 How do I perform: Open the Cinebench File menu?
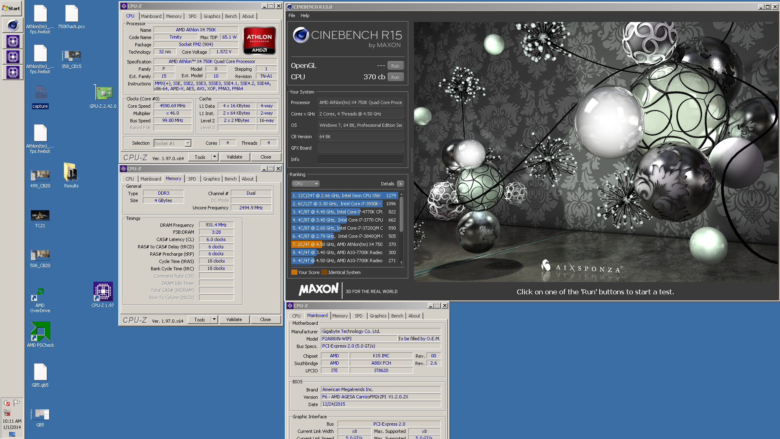tap(292, 15)
